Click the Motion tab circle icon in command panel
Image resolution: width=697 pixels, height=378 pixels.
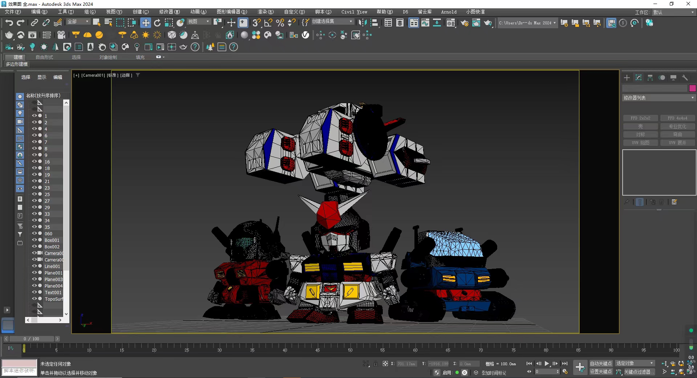click(662, 78)
